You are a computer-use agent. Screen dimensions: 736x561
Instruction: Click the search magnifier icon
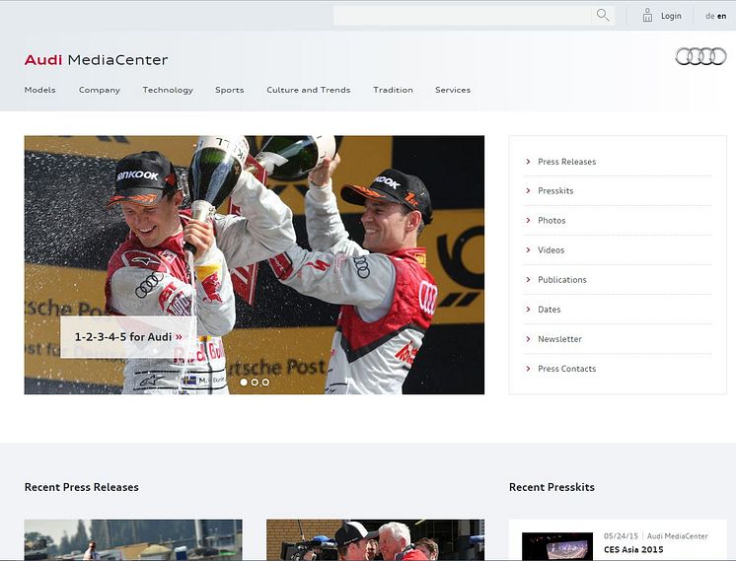click(603, 16)
